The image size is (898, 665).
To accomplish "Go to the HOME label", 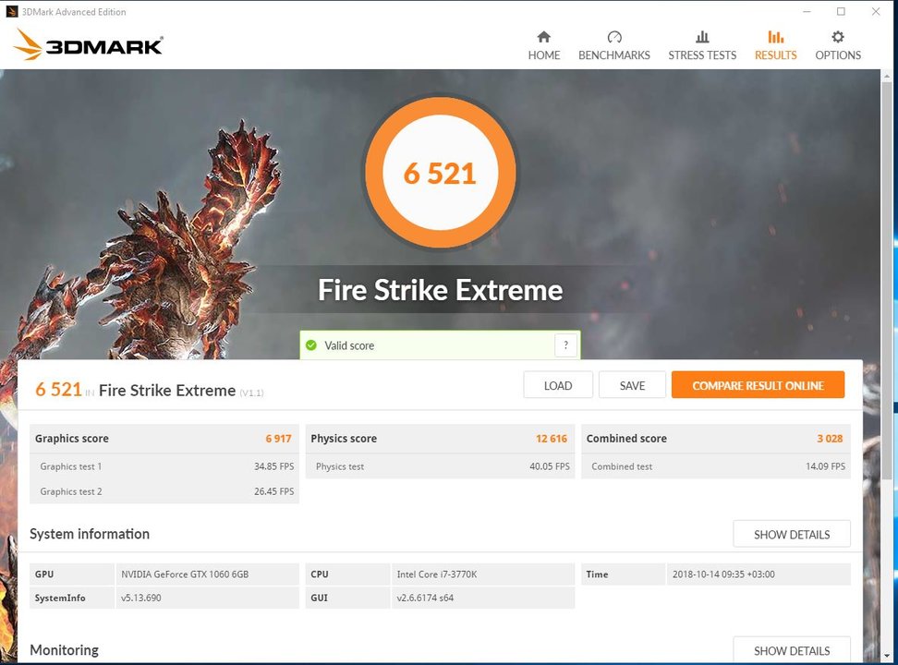I will (544, 55).
